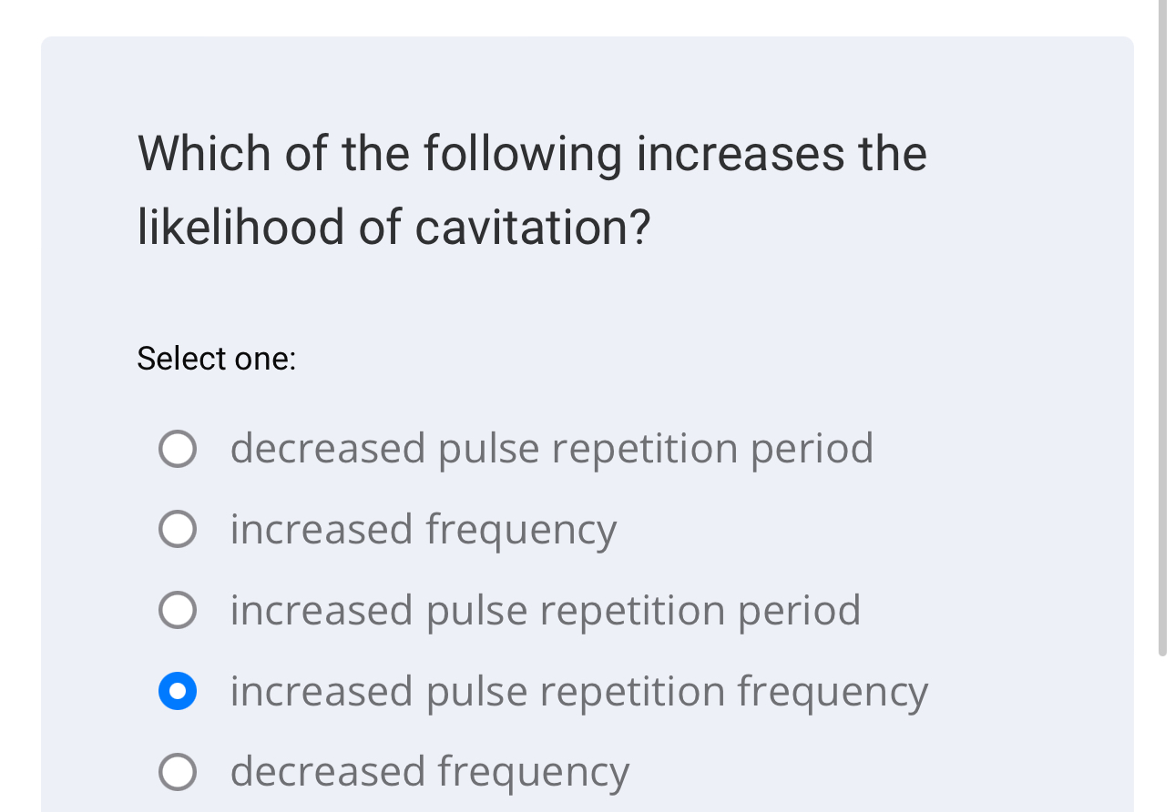Image resolution: width=1175 pixels, height=812 pixels.
Task: Select the "increased frequency" radio button
Action: 177,529
